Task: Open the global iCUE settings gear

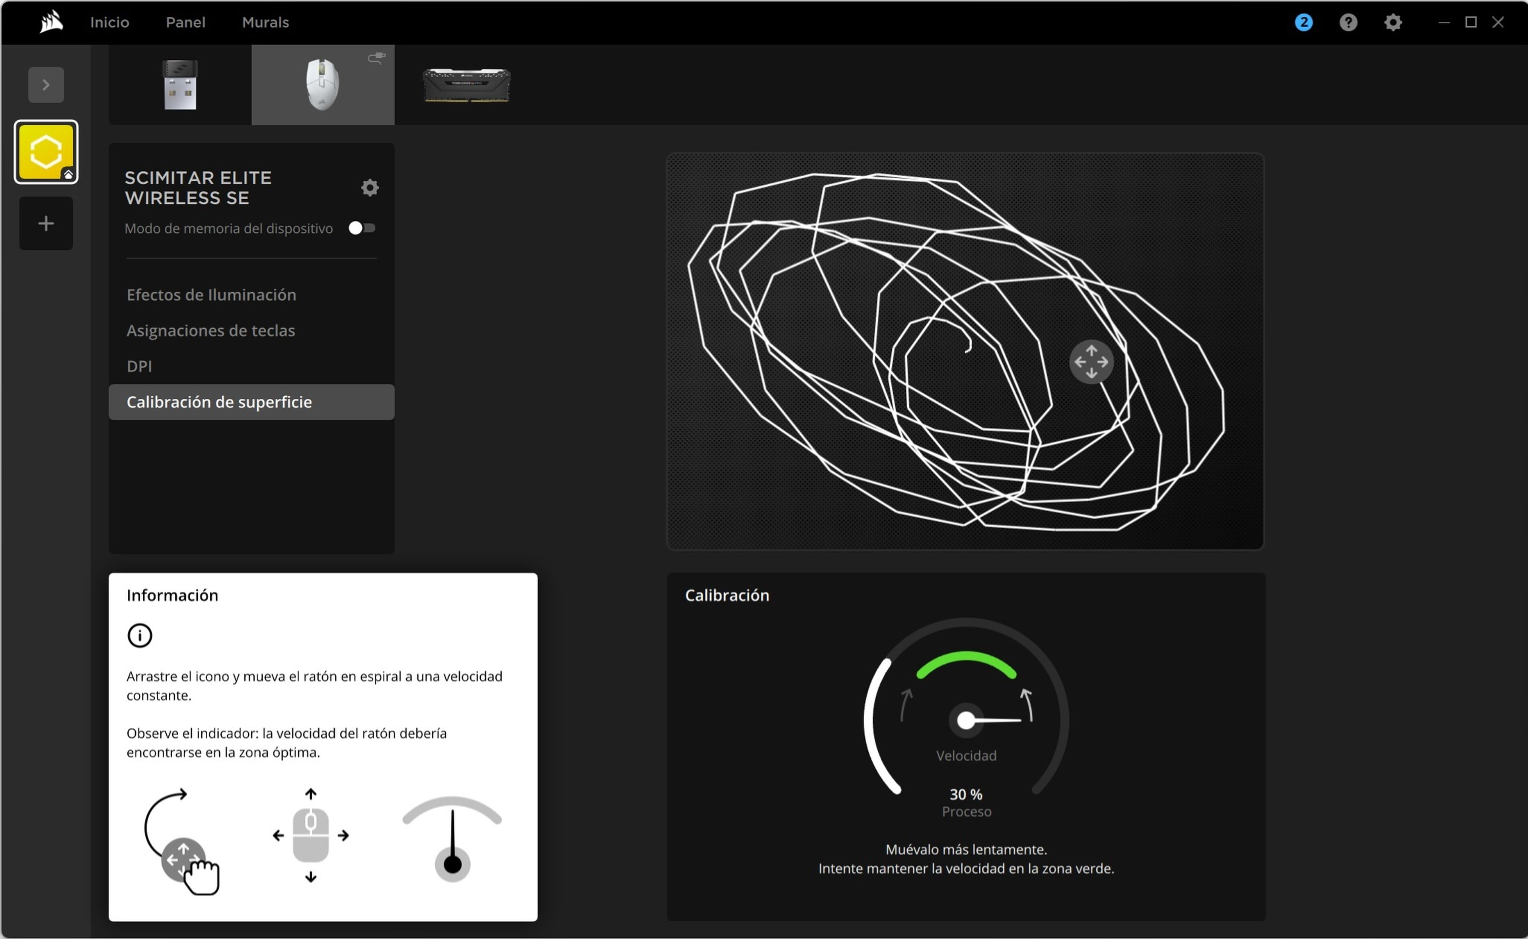Action: click(1393, 22)
